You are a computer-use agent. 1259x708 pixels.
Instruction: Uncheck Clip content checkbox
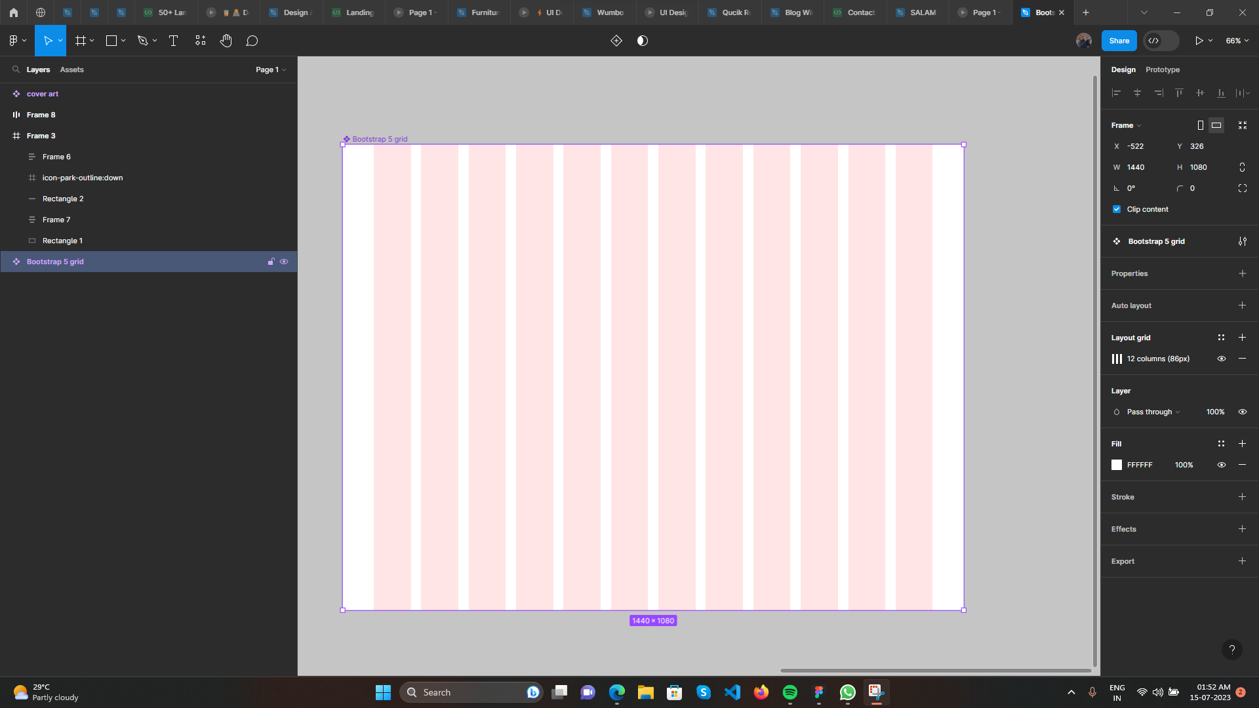1117,209
